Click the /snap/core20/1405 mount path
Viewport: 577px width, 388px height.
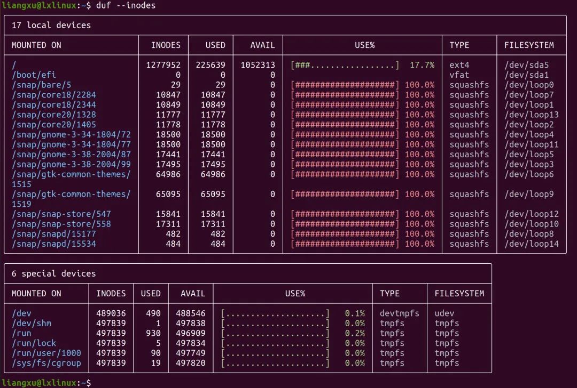point(54,124)
